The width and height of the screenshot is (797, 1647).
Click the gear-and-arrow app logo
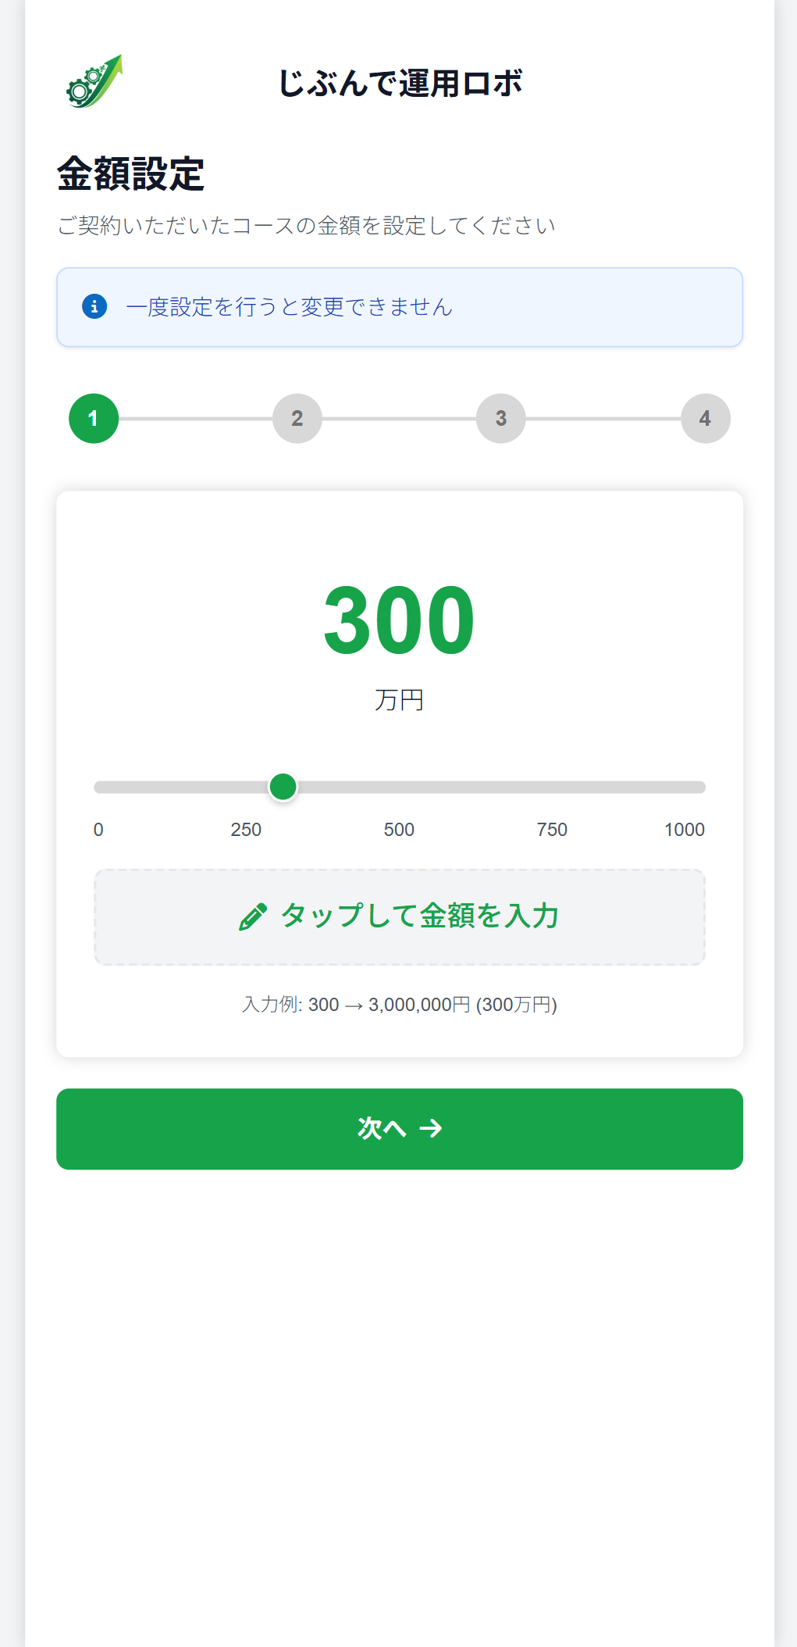pos(94,82)
